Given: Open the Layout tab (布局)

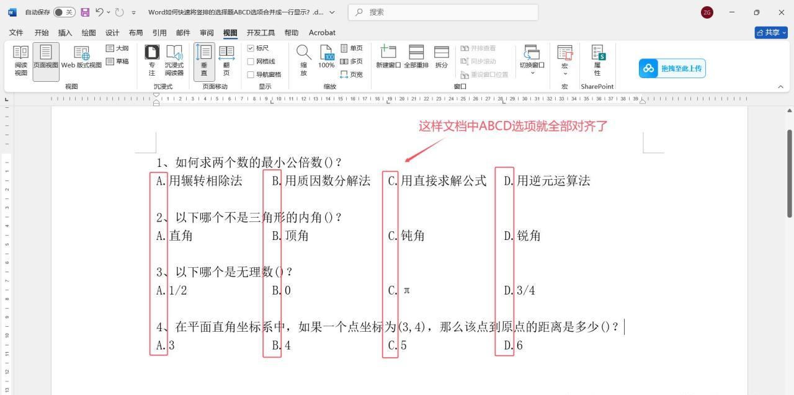Looking at the screenshot, I should tap(136, 33).
